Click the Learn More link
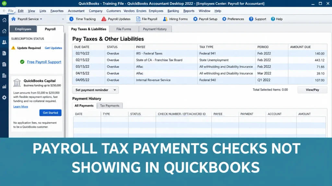This screenshot has height=186, width=332. pyautogui.click(x=20, y=107)
